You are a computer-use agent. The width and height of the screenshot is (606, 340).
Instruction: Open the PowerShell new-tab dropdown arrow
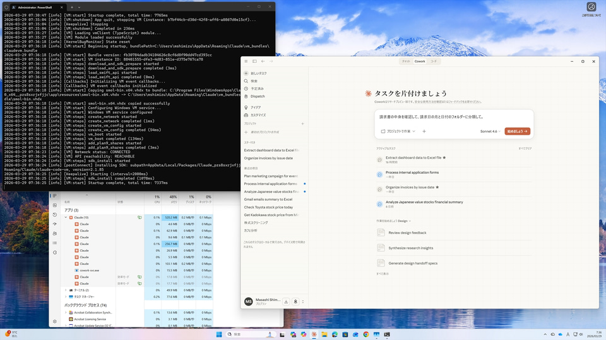tap(80, 7)
